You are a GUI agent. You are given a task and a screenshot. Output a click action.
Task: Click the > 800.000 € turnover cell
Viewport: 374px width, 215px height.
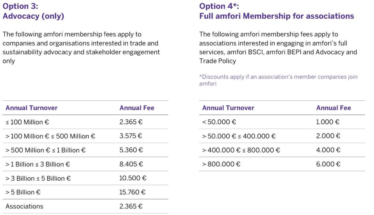(x=221, y=164)
